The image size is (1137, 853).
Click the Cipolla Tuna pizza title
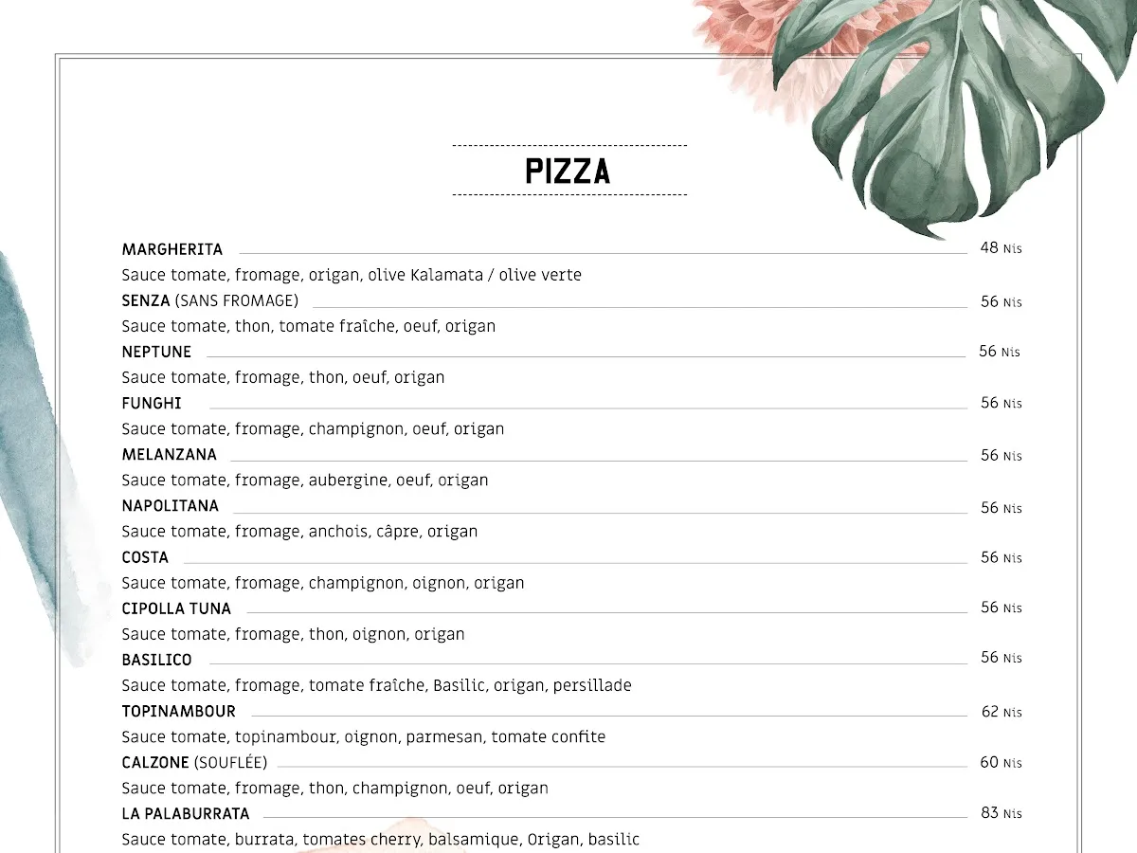[176, 608]
